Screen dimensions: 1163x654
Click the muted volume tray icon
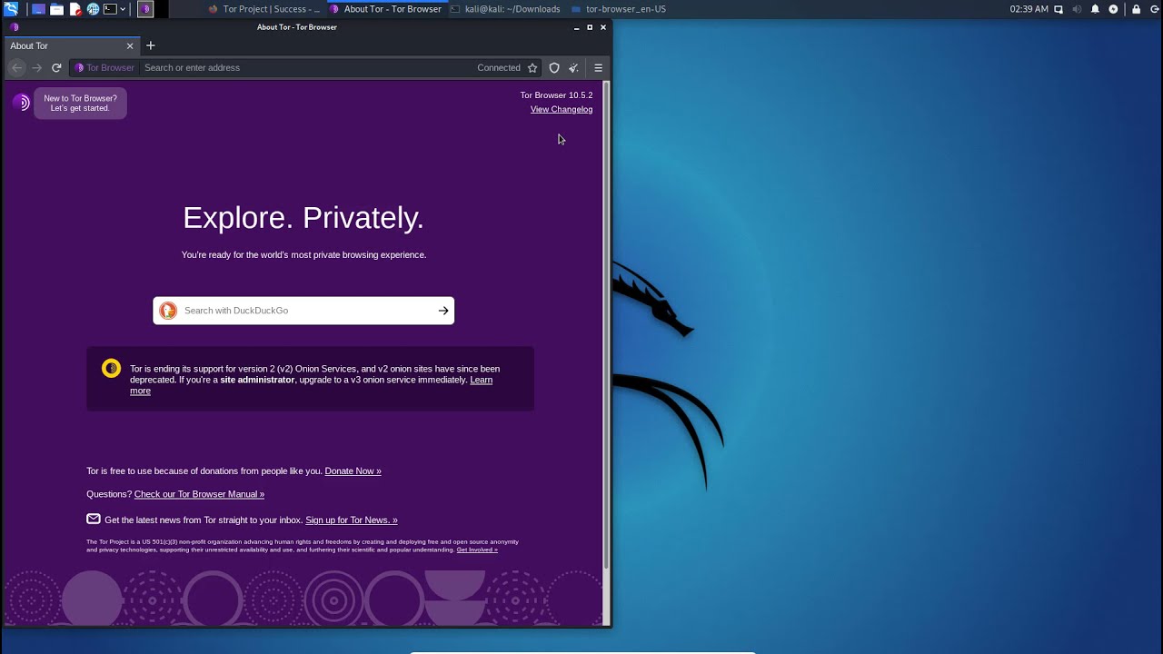(1077, 9)
